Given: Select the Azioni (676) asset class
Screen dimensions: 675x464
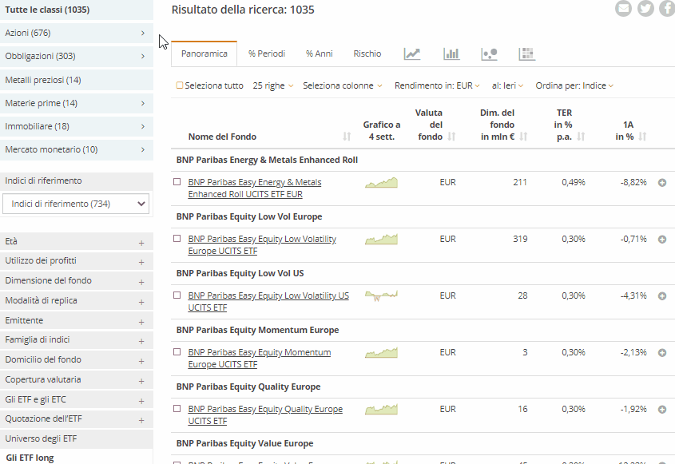Looking at the screenshot, I should (76, 33).
